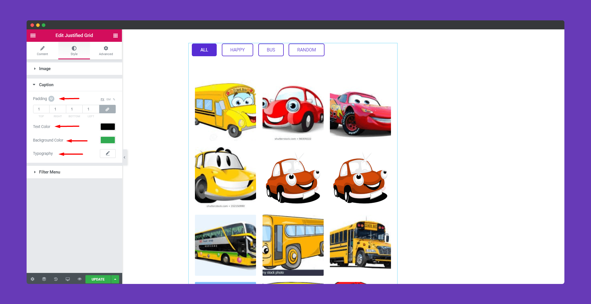Open the History icon in footer

(56, 279)
